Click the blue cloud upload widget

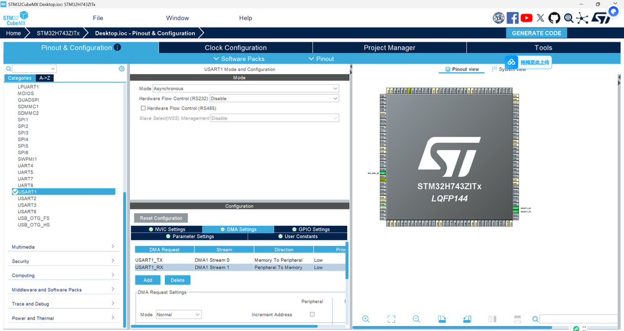(x=528, y=62)
